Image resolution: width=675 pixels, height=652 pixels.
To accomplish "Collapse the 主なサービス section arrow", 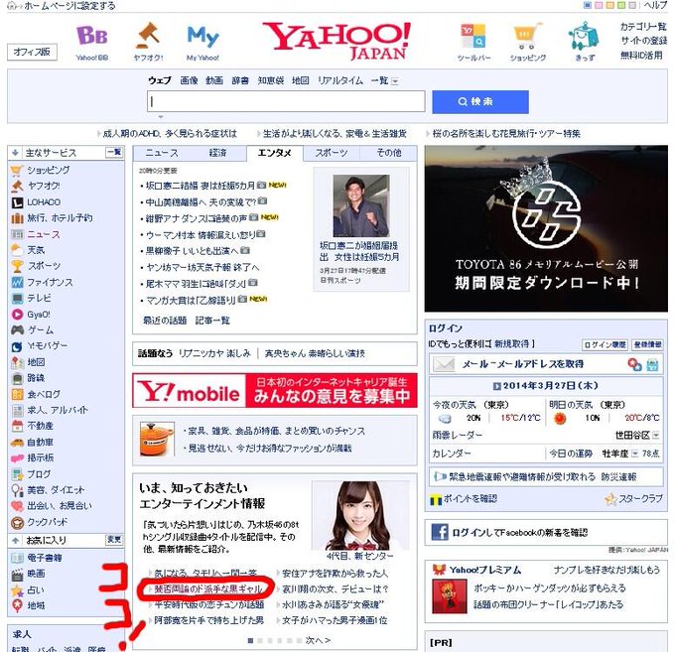I will pos(15,153).
